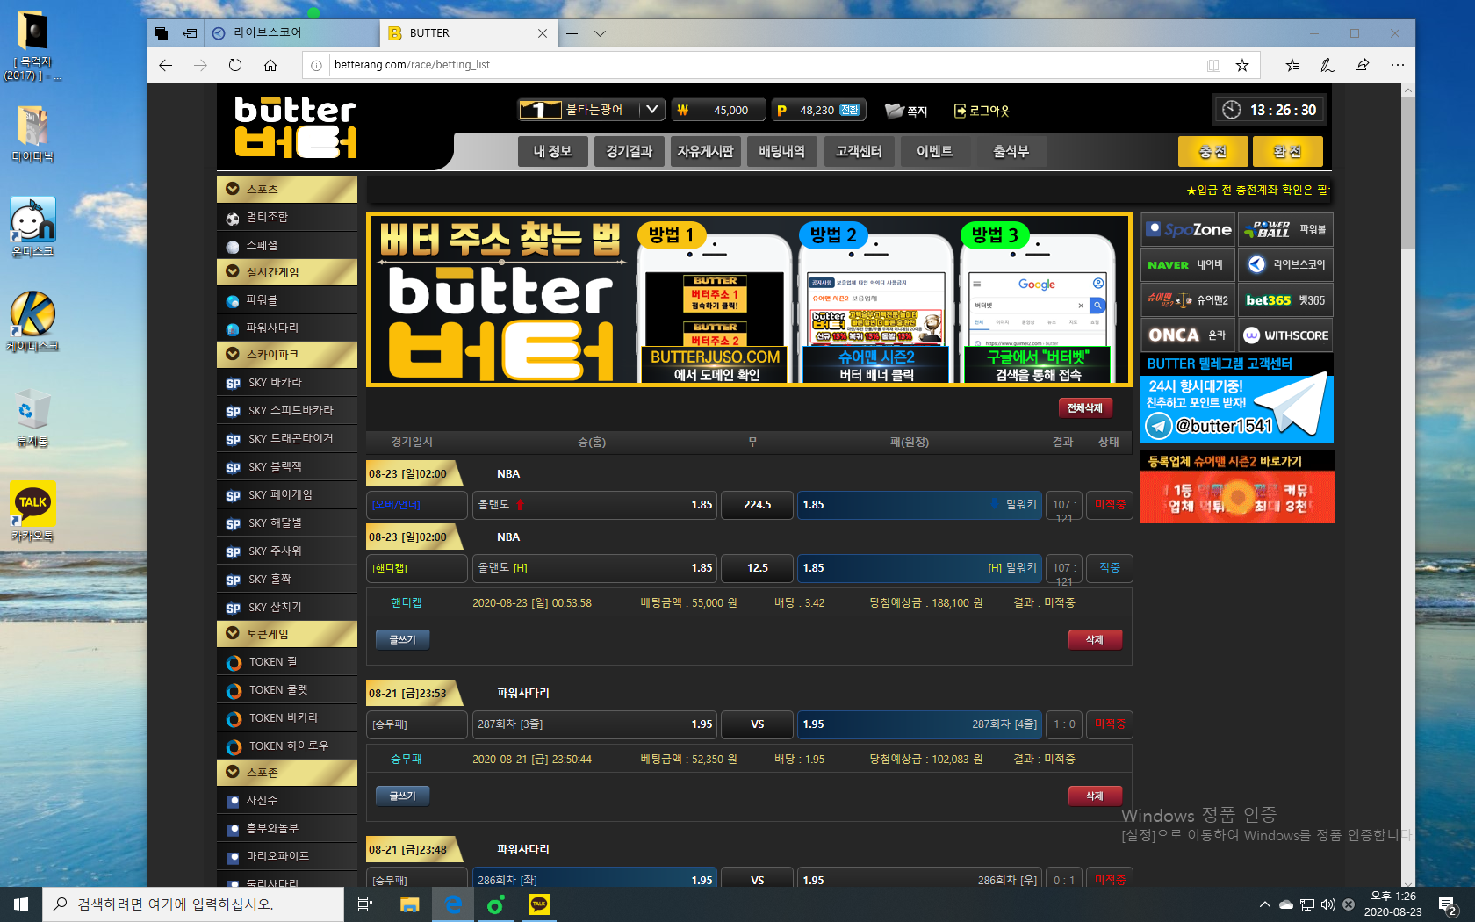
Task: Open the user level dropdown arrow
Action: tap(651, 110)
